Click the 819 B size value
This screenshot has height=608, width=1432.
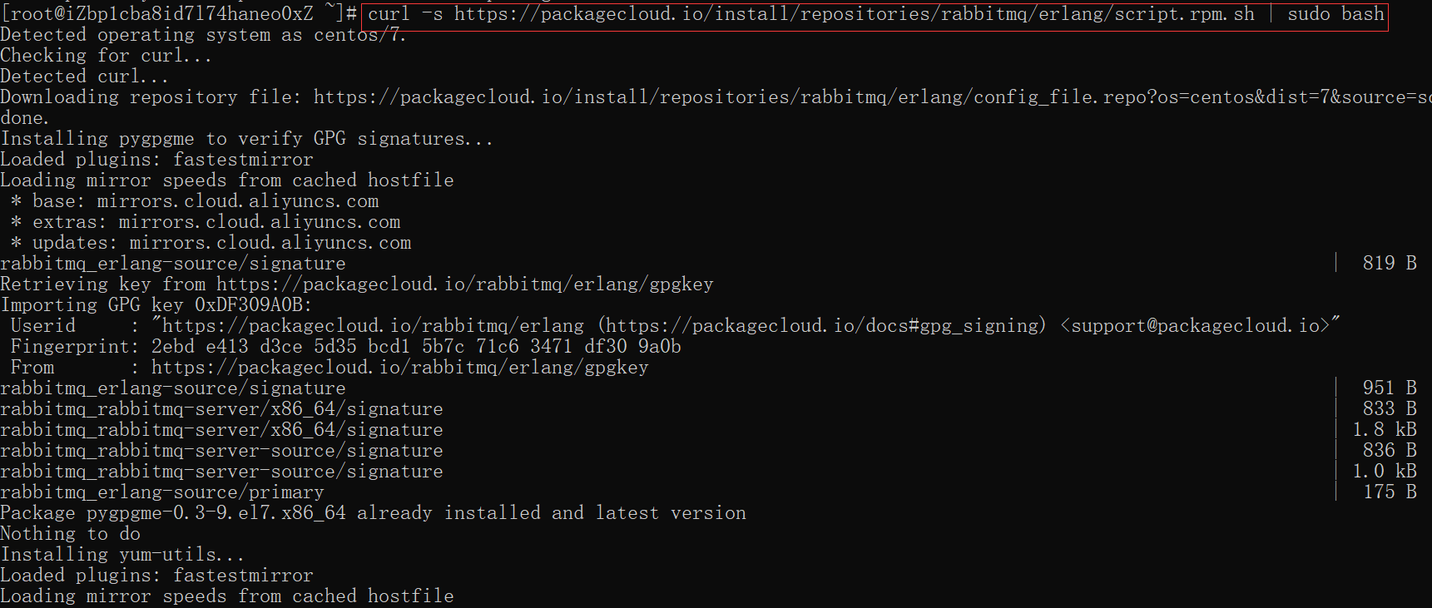(x=1389, y=264)
